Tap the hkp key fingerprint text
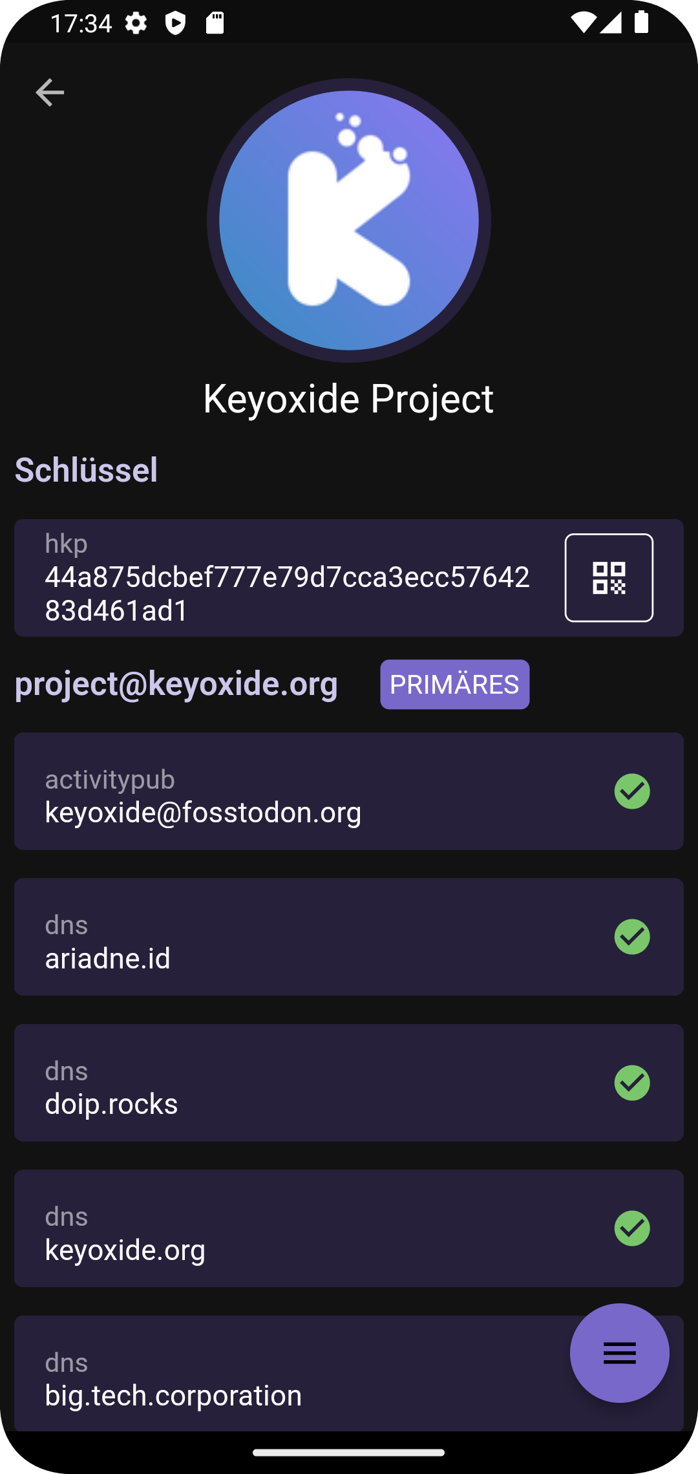This screenshot has width=698, height=1474. click(287, 593)
